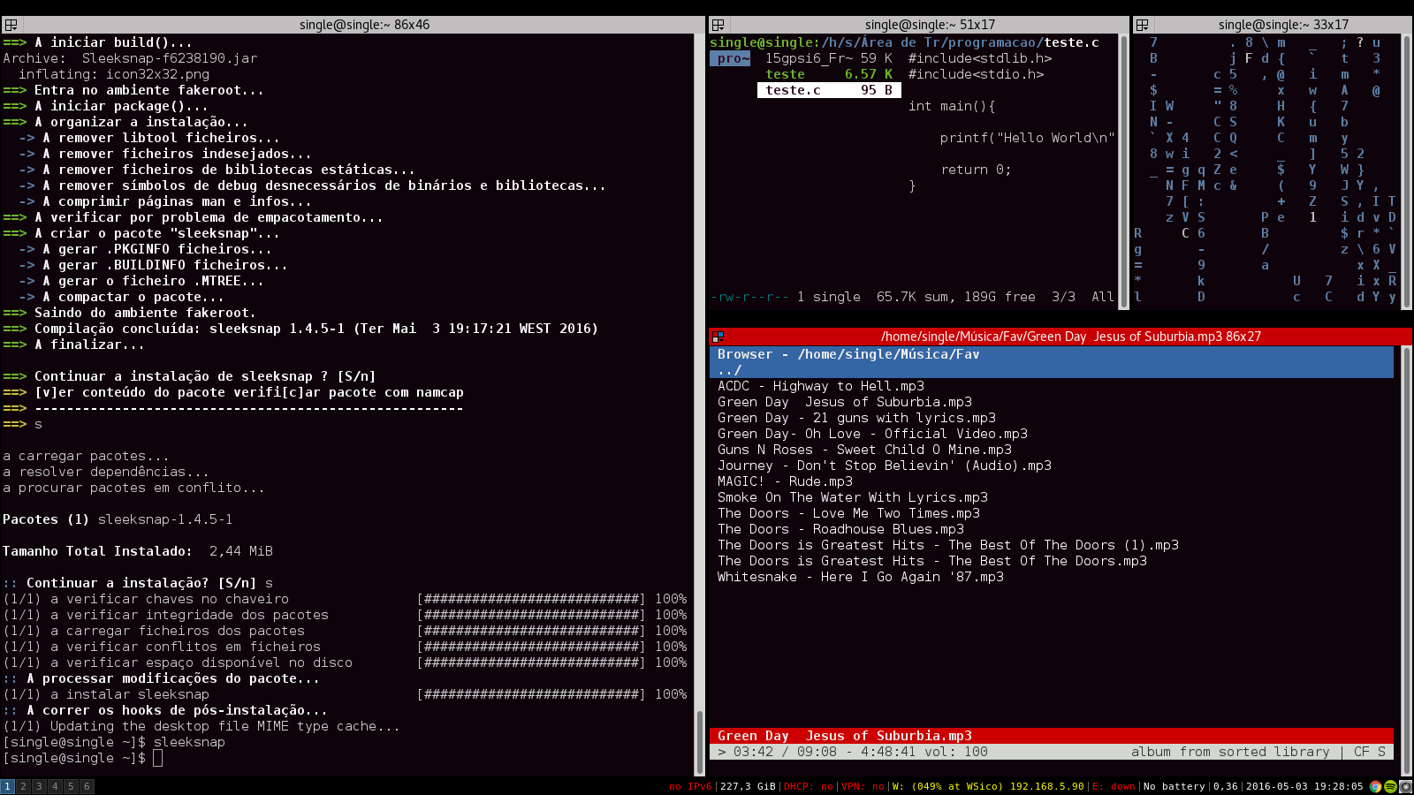The width and height of the screenshot is (1414, 795).
Task: Click the date and time 2016-05-03 19:28:05
Action: point(1304,786)
